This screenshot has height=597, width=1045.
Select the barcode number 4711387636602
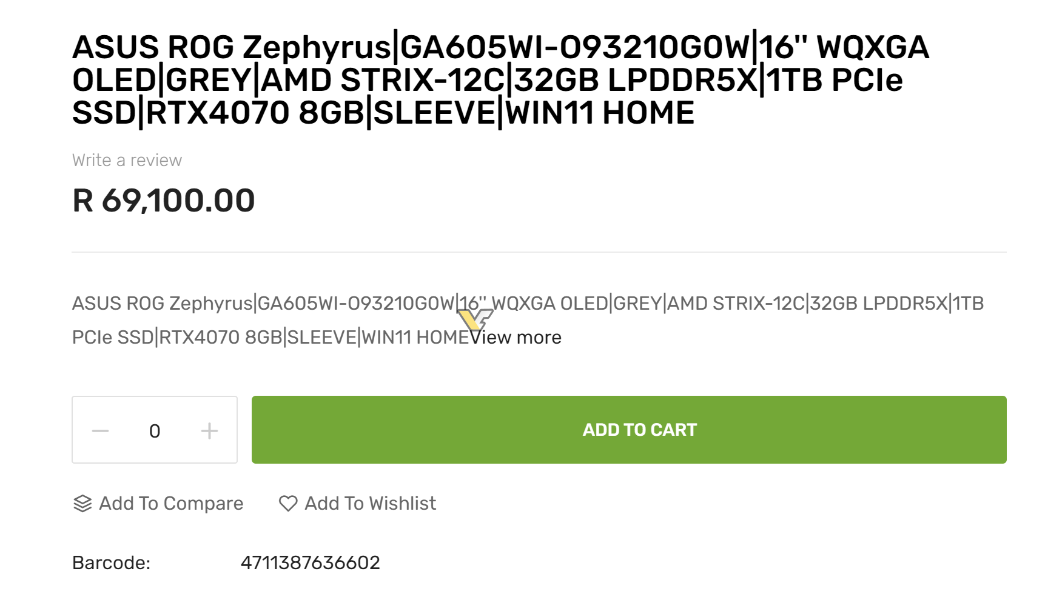(310, 562)
